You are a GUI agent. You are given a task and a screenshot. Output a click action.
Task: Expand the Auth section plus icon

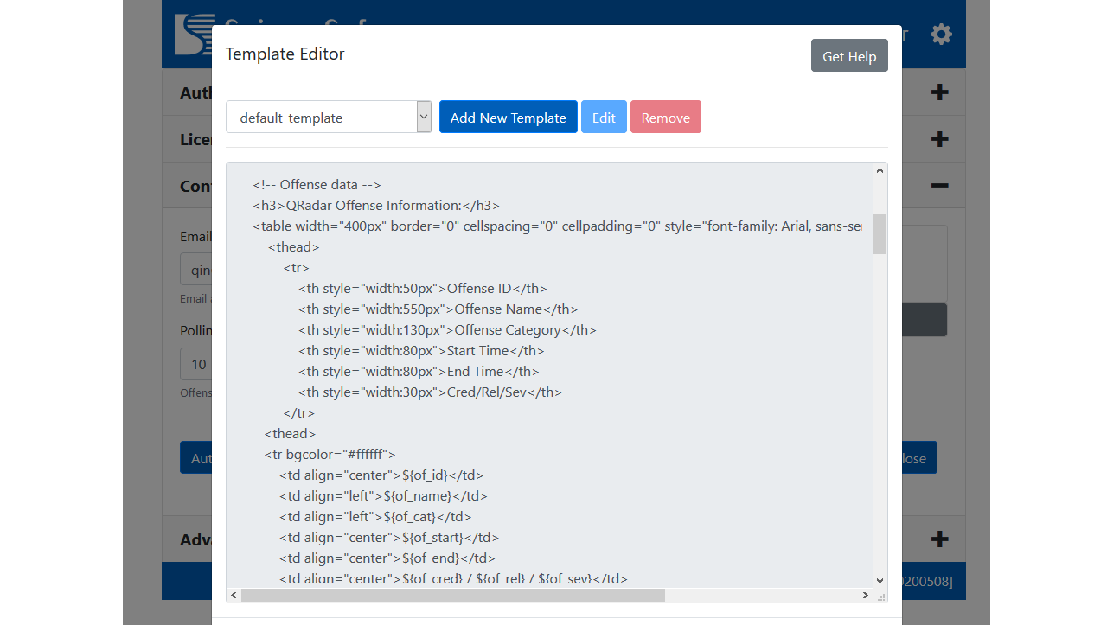[940, 92]
